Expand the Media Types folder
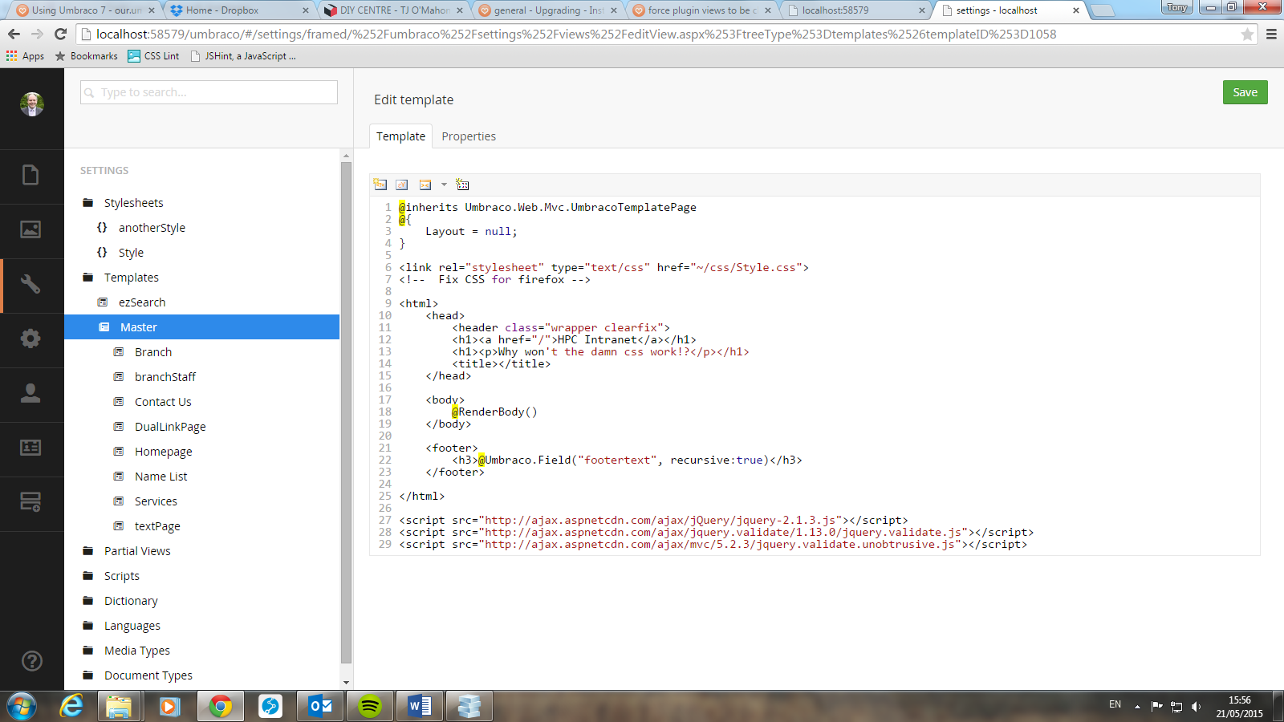Image resolution: width=1284 pixels, height=722 pixels. click(x=137, y=651)
